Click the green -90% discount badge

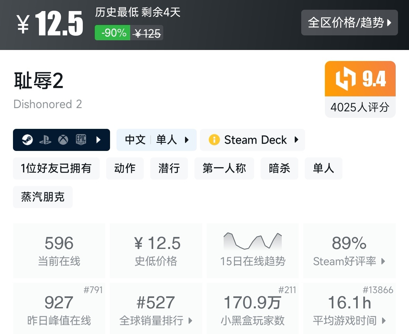click(112, 32)
